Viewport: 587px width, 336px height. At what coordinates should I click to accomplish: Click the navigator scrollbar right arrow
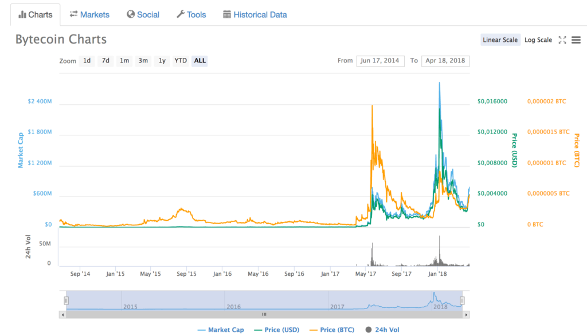[x=466, y=315]
